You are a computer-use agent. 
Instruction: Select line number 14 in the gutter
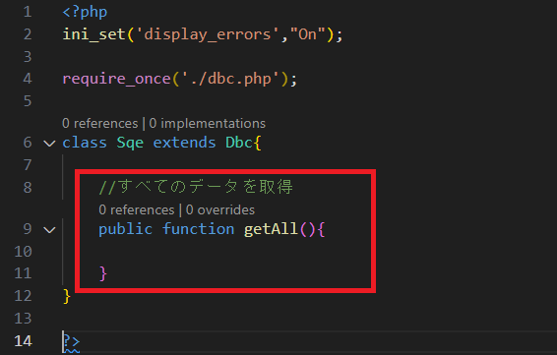point(23,341)
